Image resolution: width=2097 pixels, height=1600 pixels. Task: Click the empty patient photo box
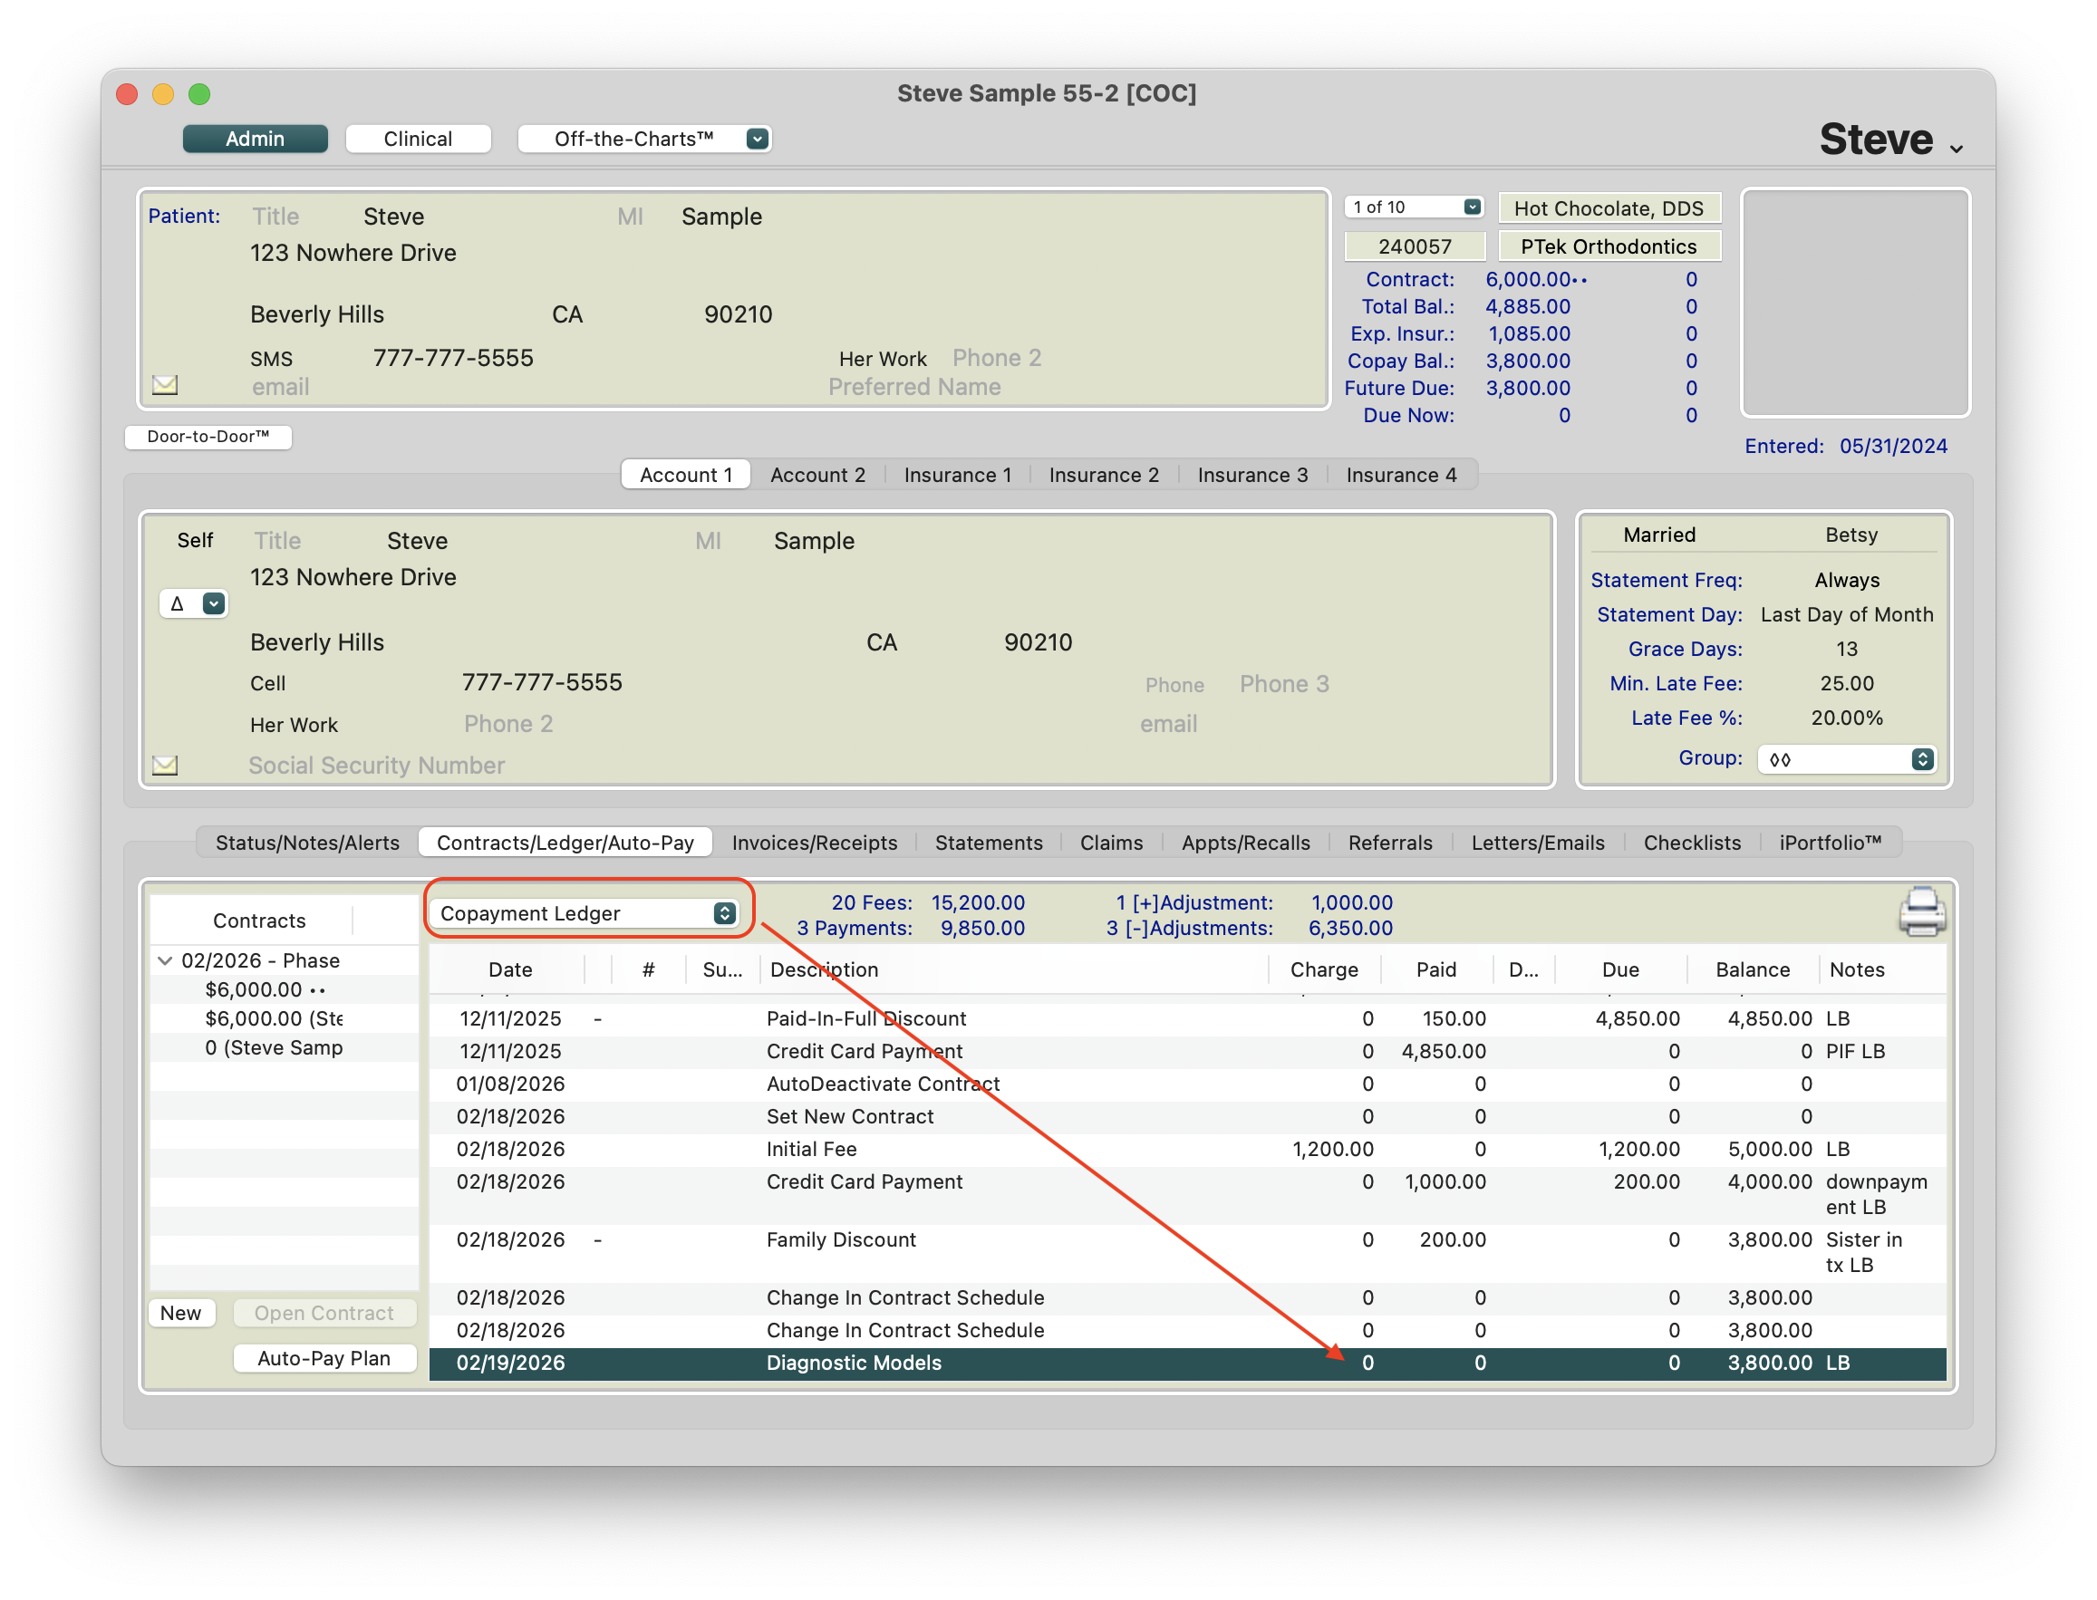coord(1854,303)
